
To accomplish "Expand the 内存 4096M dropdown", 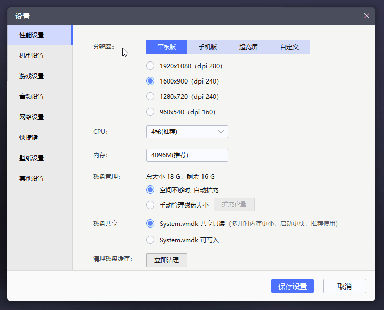I will (x=187, y=155).
